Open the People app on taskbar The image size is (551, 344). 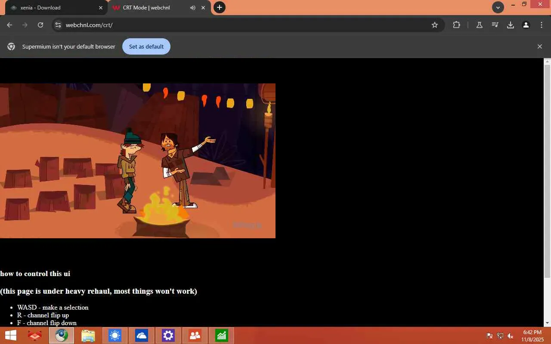click(x=195, y=335)
